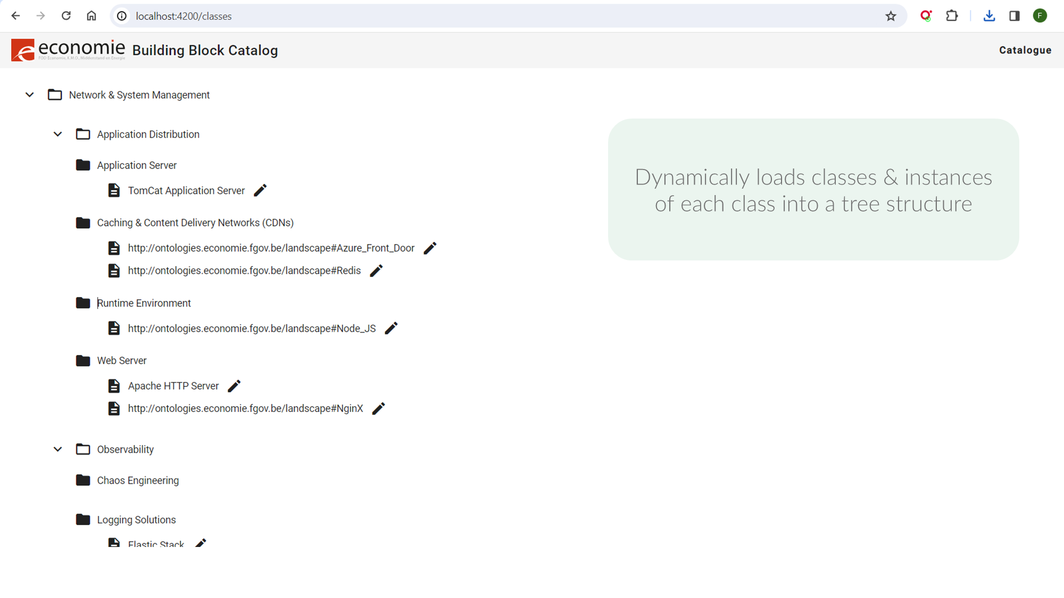
Task: Click the Building Block Catalog title
Action: pyautogui.click(x=205, y=50)
